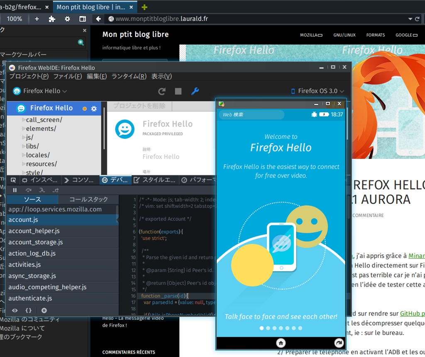Image resolution: width=425 pixels, height=357 pixels.
Task: Rotate the simulator screen icon
Action: (x=339, y=343)
